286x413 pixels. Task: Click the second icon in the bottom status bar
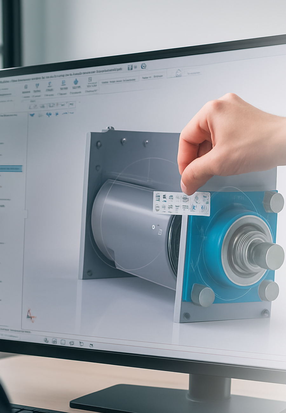coord(54,341)
